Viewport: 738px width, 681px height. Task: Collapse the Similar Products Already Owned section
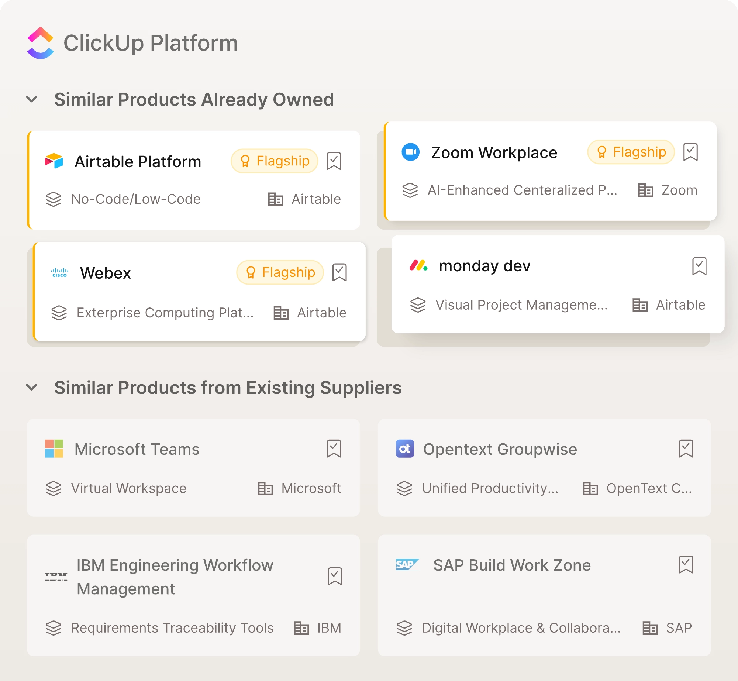32,99
